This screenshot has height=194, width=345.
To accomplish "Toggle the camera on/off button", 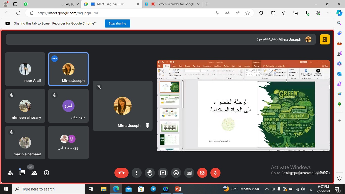I will pos(202,173).
